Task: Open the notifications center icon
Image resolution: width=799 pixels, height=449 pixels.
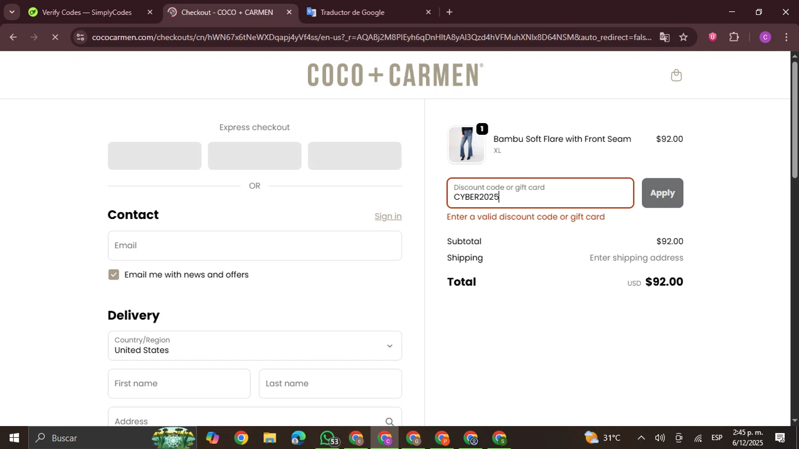Action: 780,438
